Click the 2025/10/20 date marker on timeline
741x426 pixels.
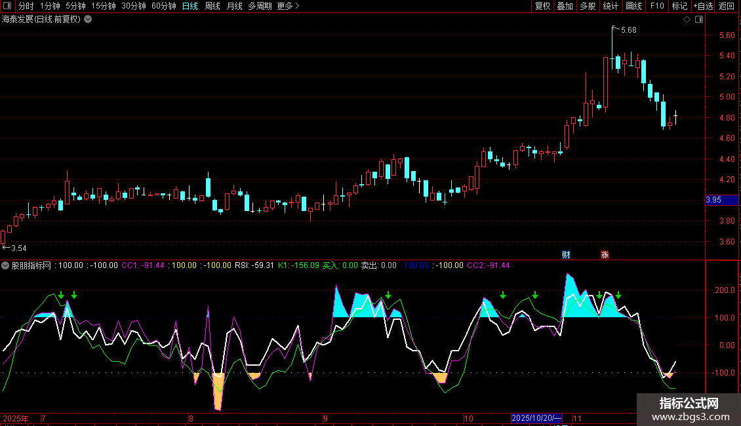coord(536,418)
